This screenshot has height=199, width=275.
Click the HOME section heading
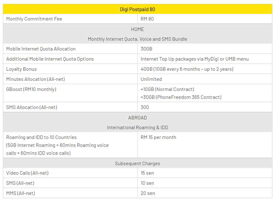[x=137, y=29]
